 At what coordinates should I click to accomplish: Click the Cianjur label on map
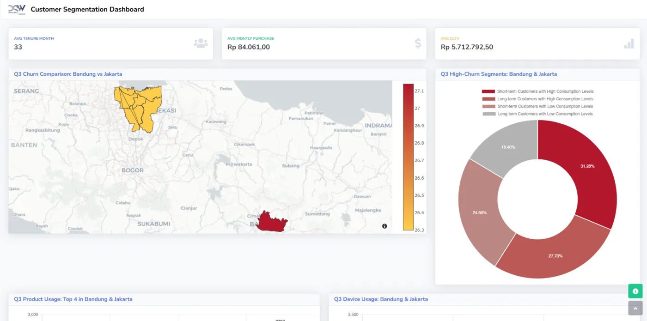click(x=189, y=208)
